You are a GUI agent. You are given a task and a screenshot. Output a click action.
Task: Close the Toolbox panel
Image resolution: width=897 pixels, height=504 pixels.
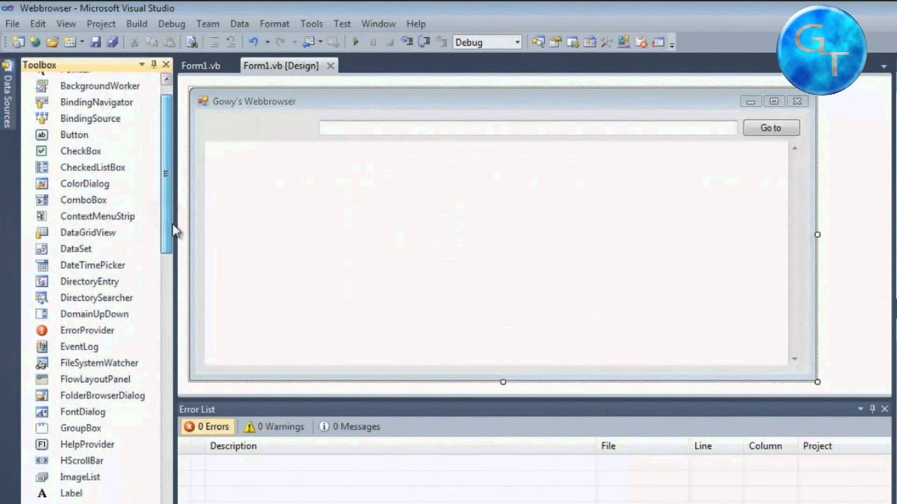pyautogui.click(x=166, y=64)
